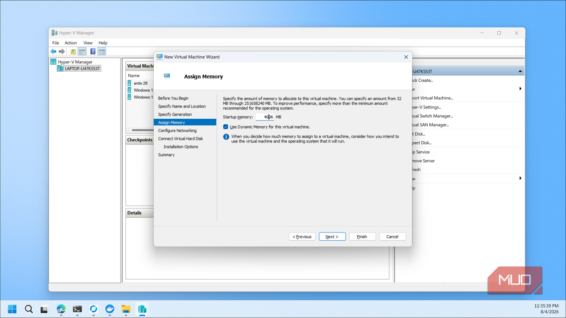This screenshot has height=318, width=566.
Task: Go to Installation Options wizard step
Action: (181, 147)
